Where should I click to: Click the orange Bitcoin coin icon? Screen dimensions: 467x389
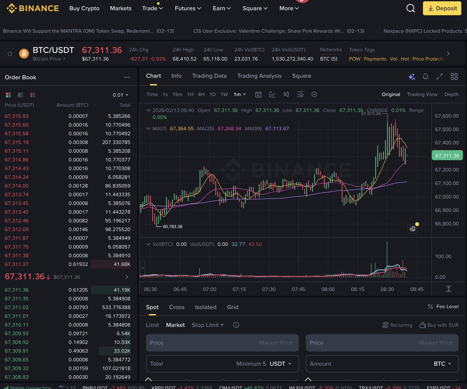(x=24, y=54)
